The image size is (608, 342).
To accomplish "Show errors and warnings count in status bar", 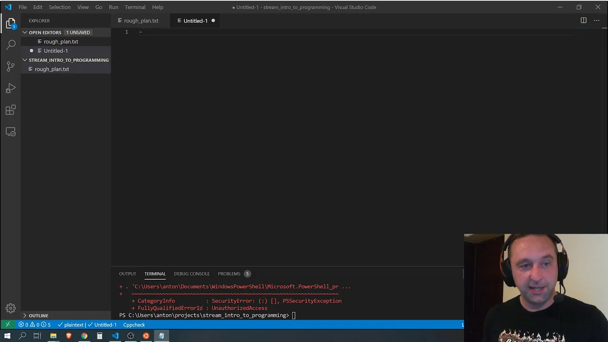I will click(x=34, y=325).
